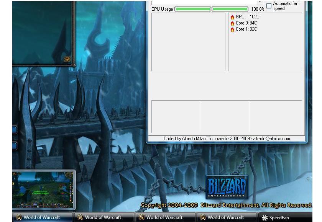Enable the Automatic fan speed checkbox
Screen dimensions: 322x222
[x=269, y=6]
